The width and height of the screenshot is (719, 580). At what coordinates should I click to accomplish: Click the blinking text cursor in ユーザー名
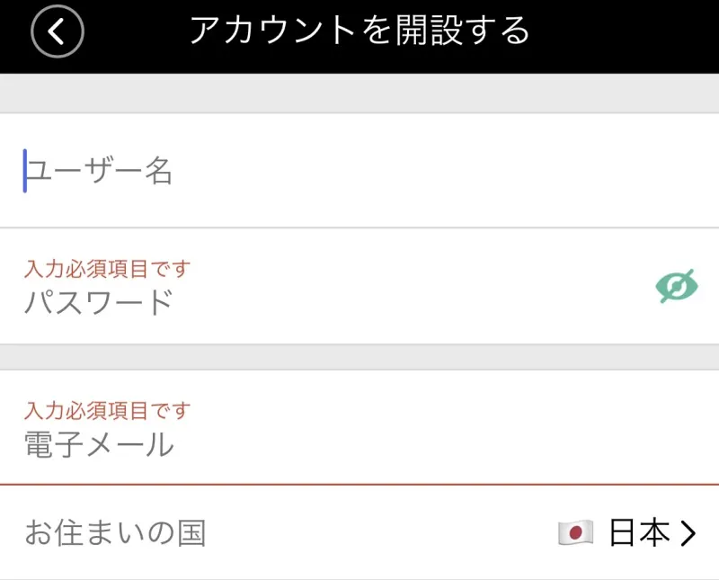coord(25,171)
